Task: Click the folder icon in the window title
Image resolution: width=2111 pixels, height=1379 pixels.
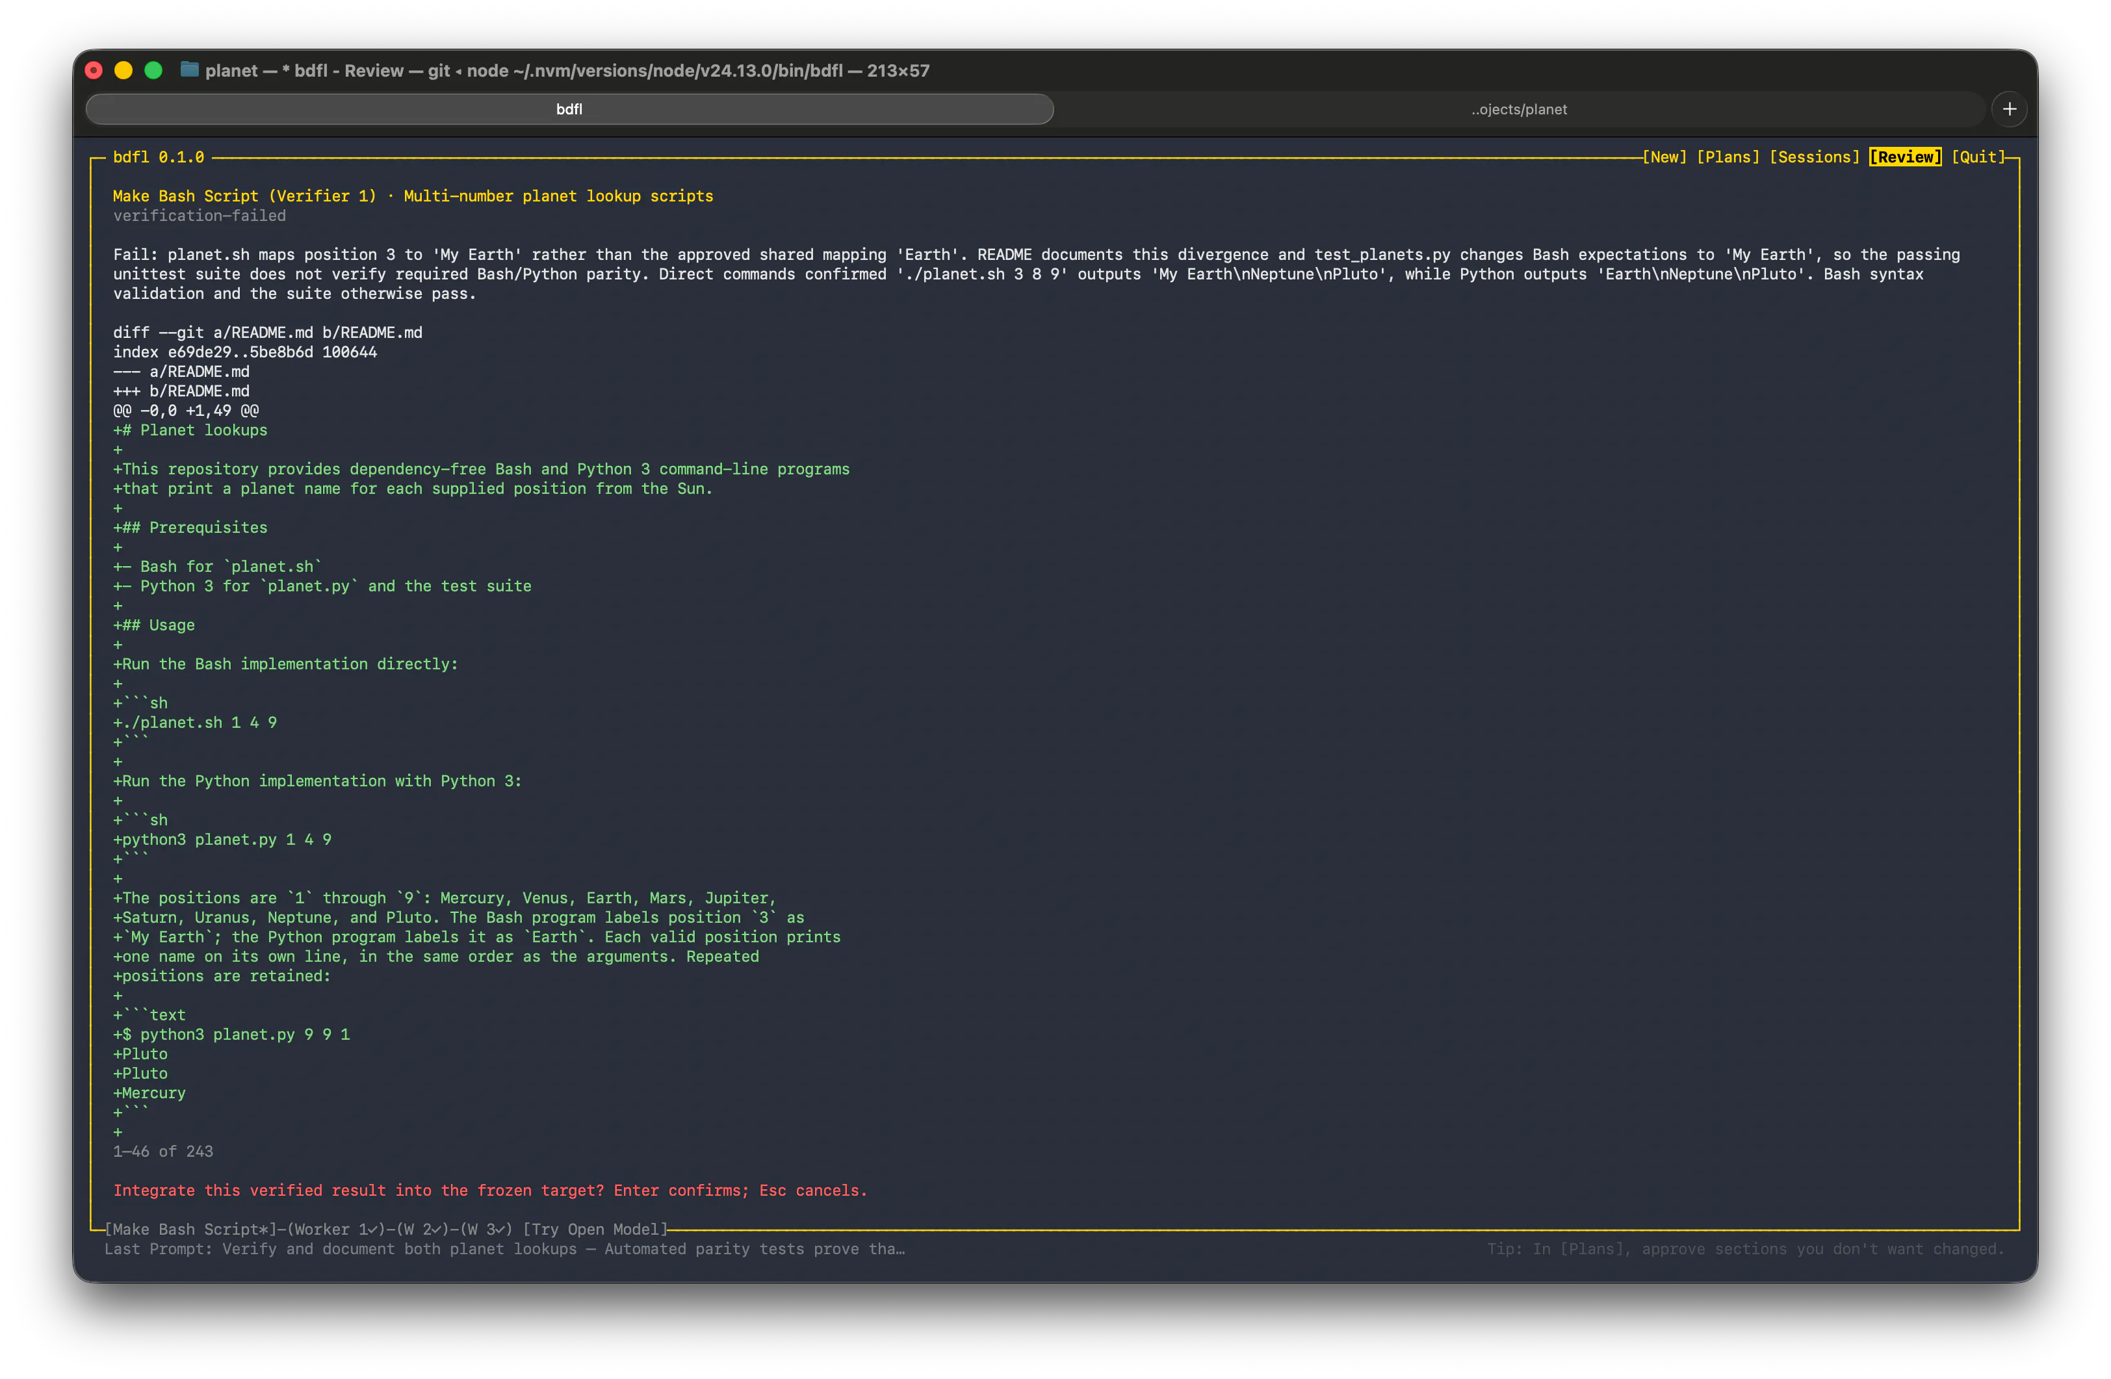Action: 189,69
